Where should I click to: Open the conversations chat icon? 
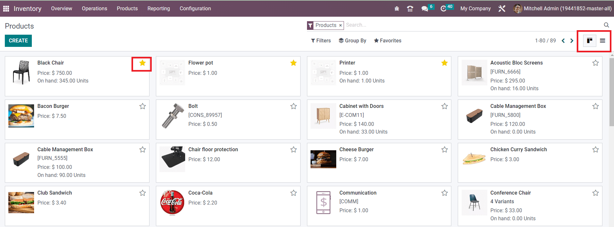[425, 9]
